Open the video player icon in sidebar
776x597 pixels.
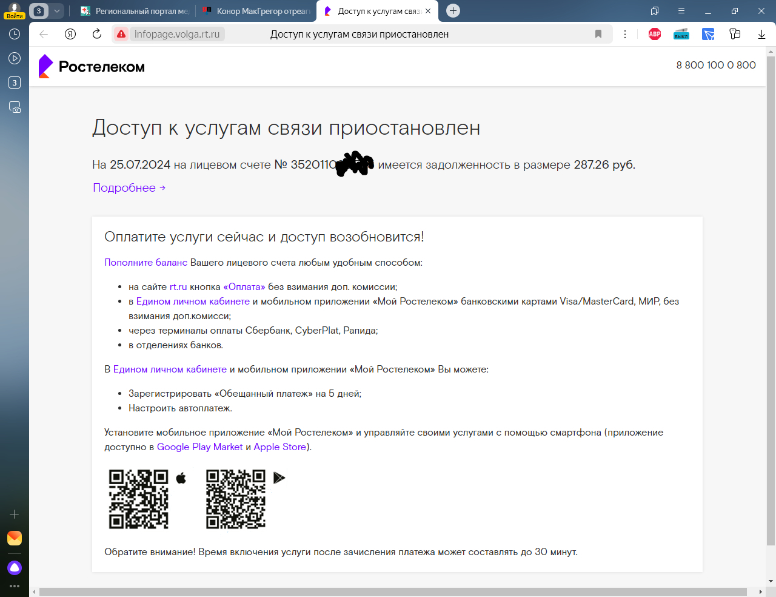click(x=15, y=58)
